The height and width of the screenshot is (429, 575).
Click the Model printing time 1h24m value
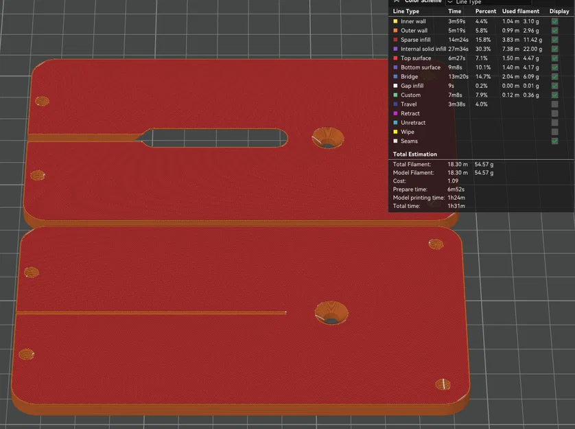[x=456, y=198]
